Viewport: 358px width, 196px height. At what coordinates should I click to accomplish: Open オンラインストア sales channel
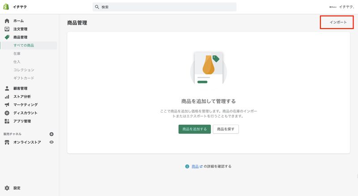(x=27, y=142)
